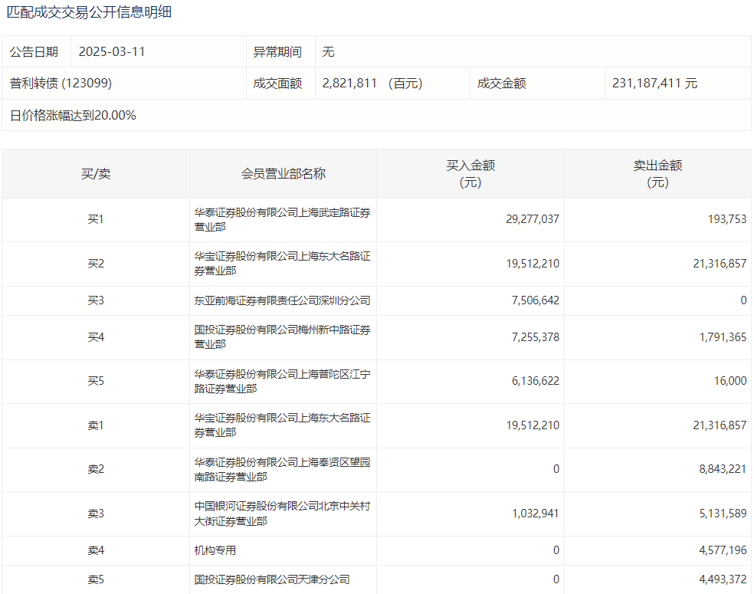This screenshot has width=754, height=594.
Task: Select the 卖5 row label
Action: coord(96,579)
